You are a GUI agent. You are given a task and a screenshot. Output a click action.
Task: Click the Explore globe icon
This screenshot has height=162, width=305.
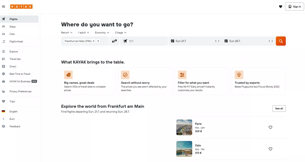tap(4, 52)
